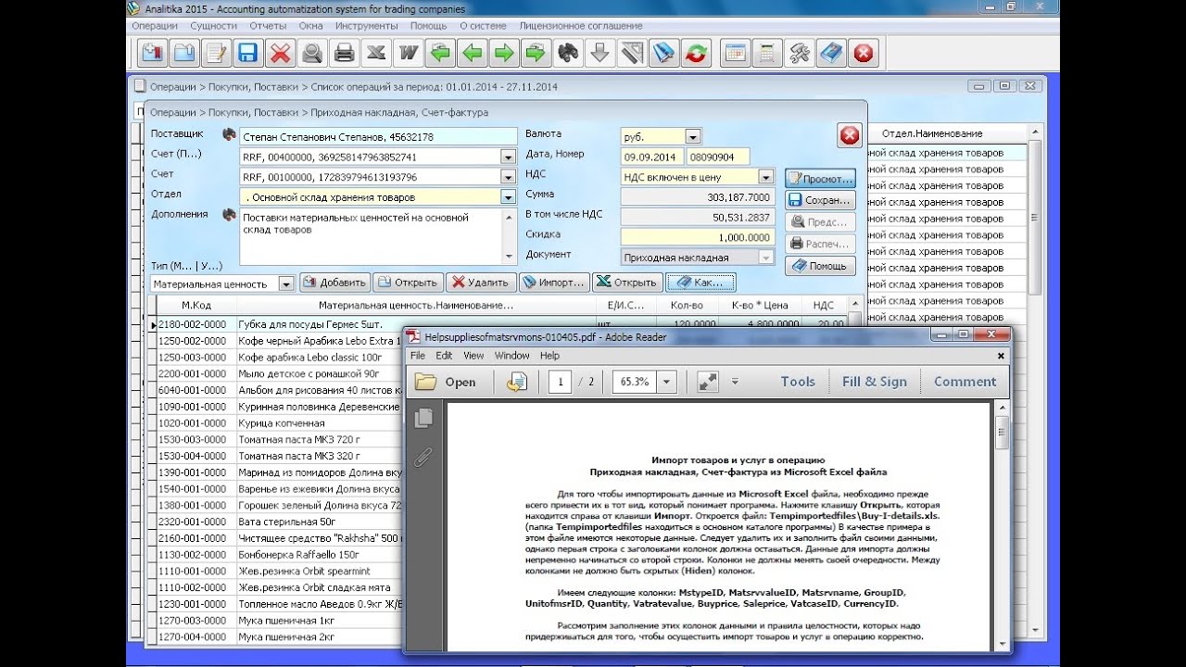Image resolution: width=1186 pixels, height=667 pixels.
Task: Click the blue floppy disk save icon
Action: coord(247,53)
